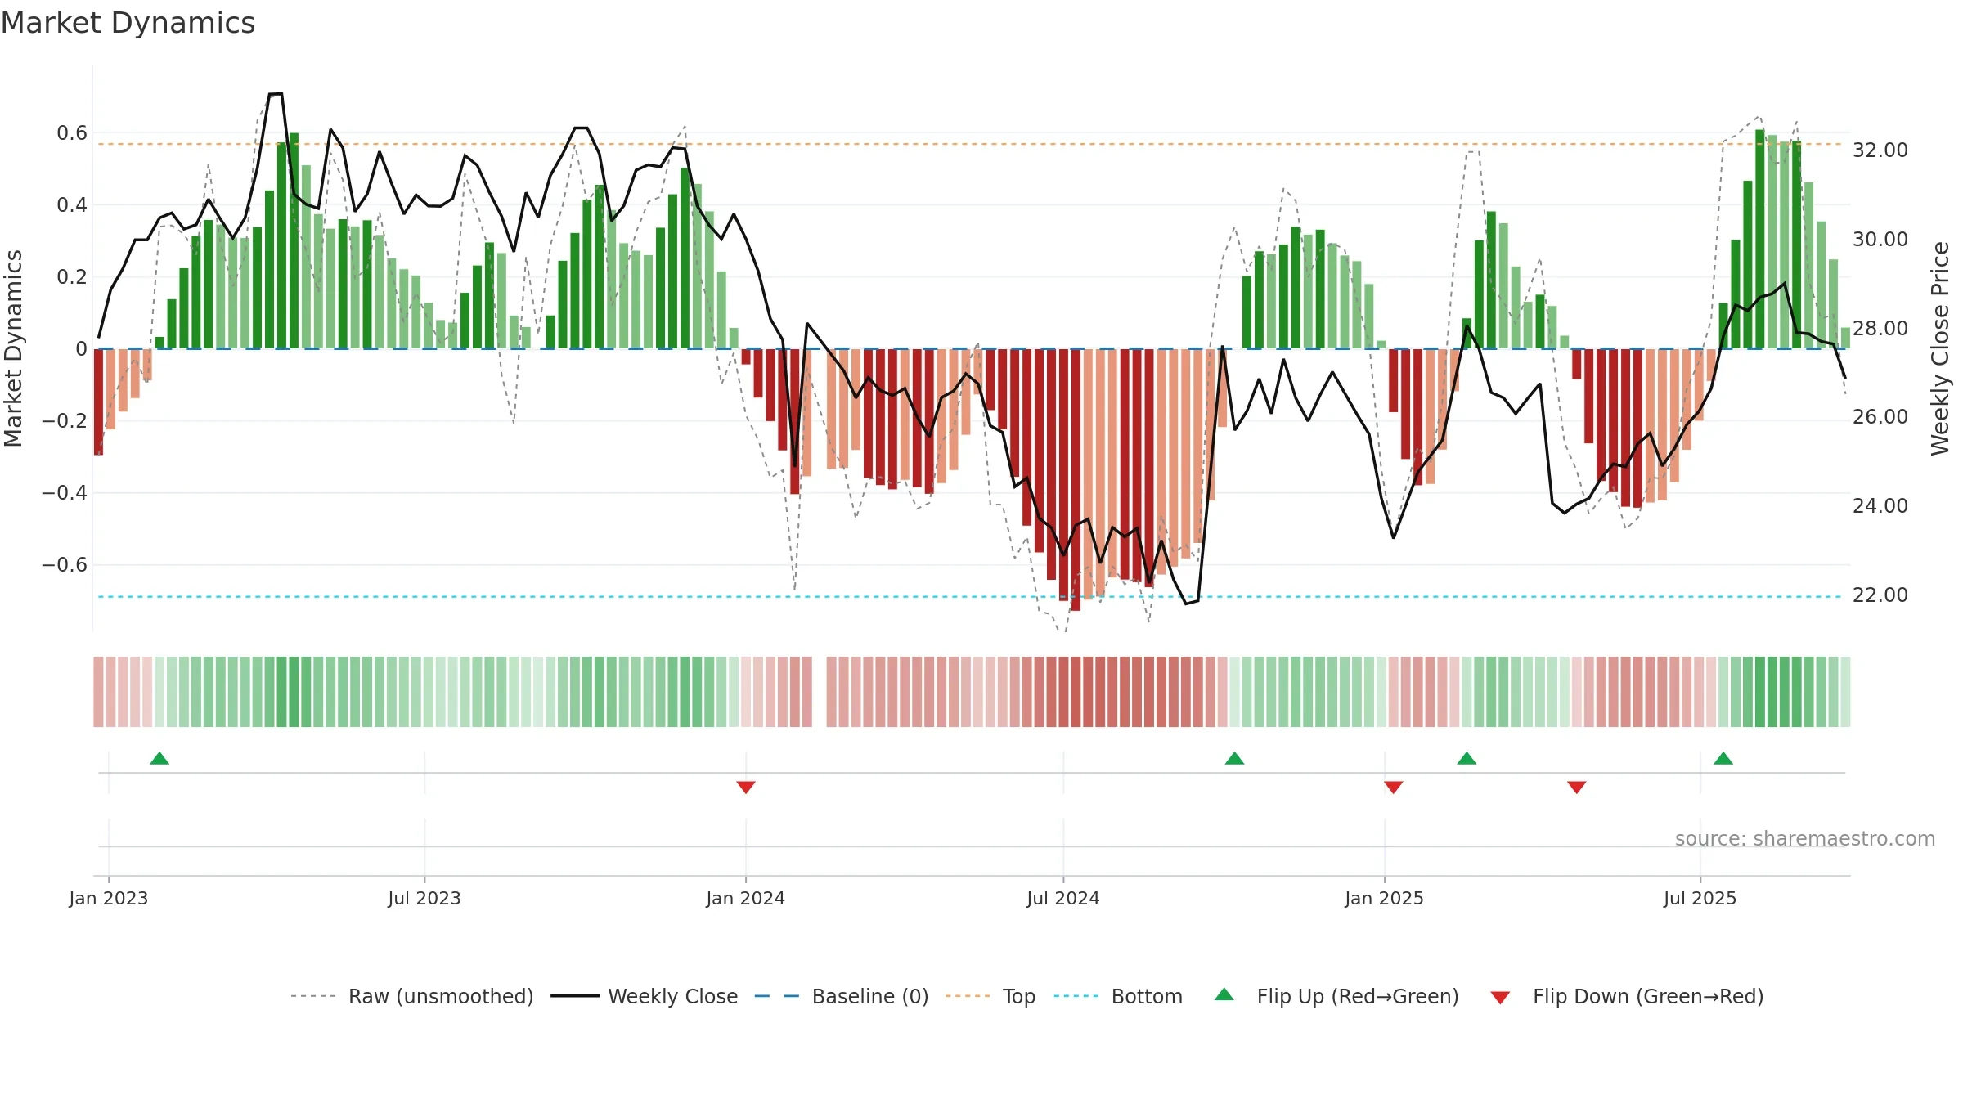Click the 26.00 price axis label
Image resolution: width=1963 pixels, height=1104 pixels.
(1880, 416)
